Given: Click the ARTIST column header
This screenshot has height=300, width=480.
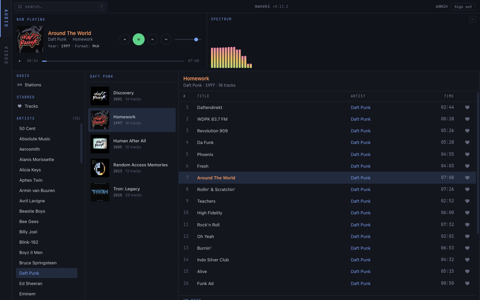Looking at the screenshot, I should (358, 96).
